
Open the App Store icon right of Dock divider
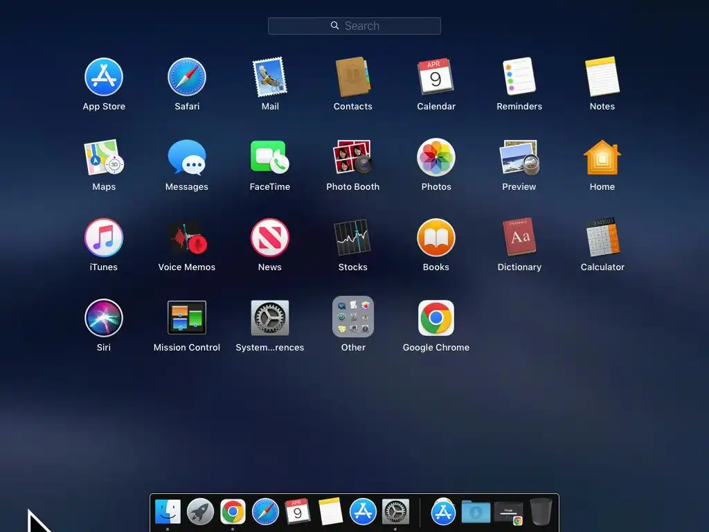(443, 512)
